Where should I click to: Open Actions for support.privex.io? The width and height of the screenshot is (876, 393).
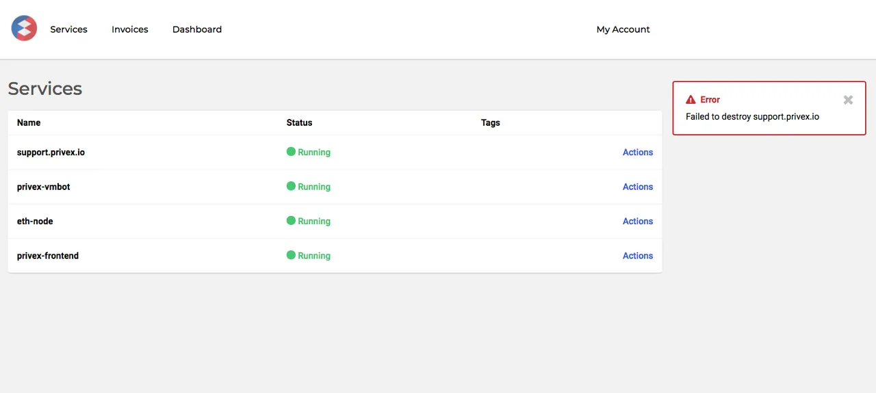[x=638, y=152]
